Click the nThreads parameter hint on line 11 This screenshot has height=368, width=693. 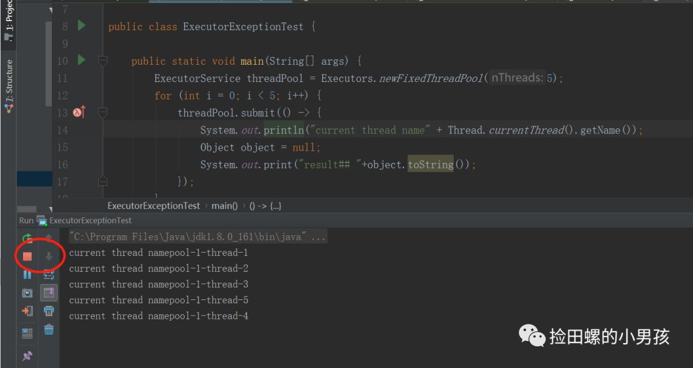coord(517,78)
